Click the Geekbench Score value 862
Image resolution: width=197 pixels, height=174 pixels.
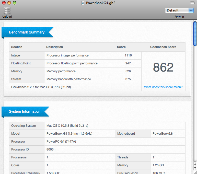(x=163, y=67)
